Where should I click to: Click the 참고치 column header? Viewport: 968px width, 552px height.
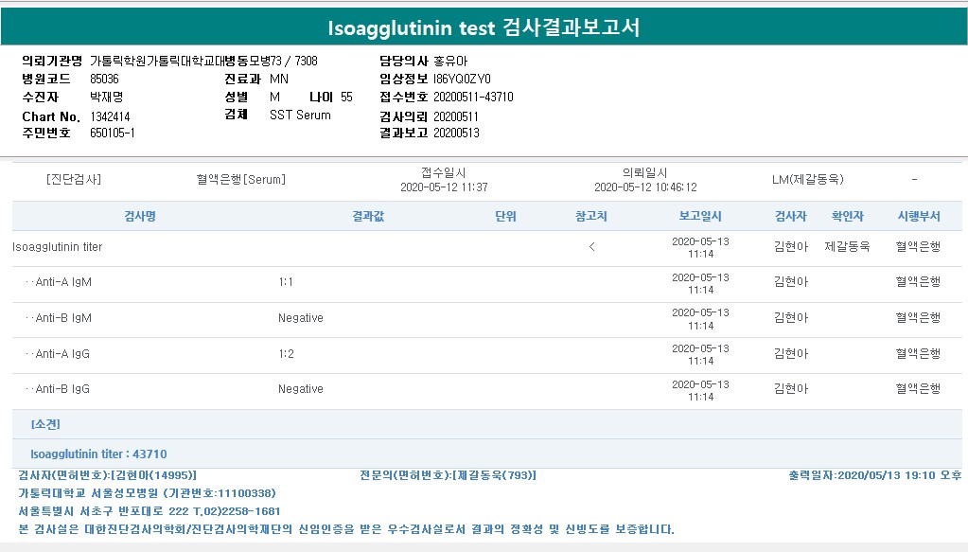591,217
